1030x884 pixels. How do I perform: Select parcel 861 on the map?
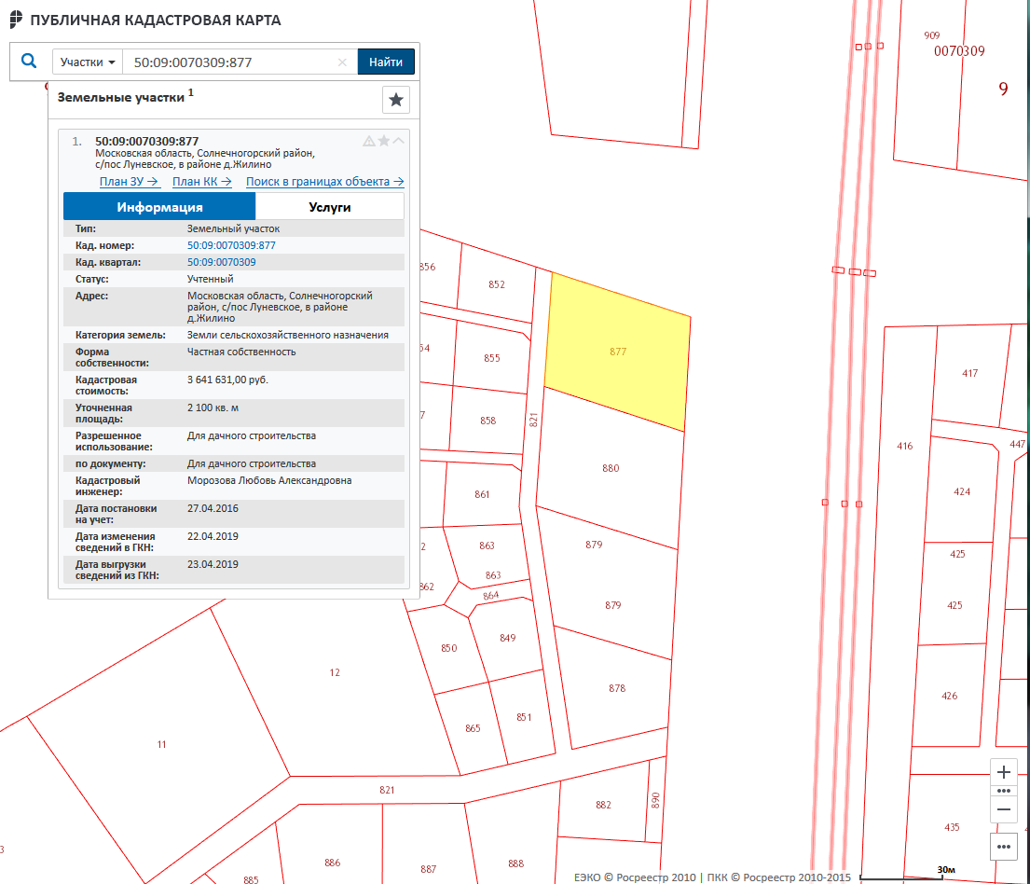(482, 494)
